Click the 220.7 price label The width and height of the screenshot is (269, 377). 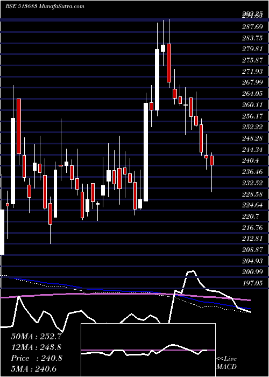tap(251, 217)
